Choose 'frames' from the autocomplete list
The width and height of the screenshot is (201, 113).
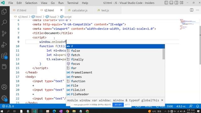(114, 77)
